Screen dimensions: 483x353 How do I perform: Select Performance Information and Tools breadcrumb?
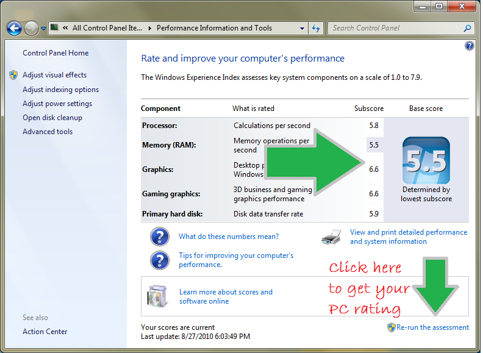[x=214, y=28]
